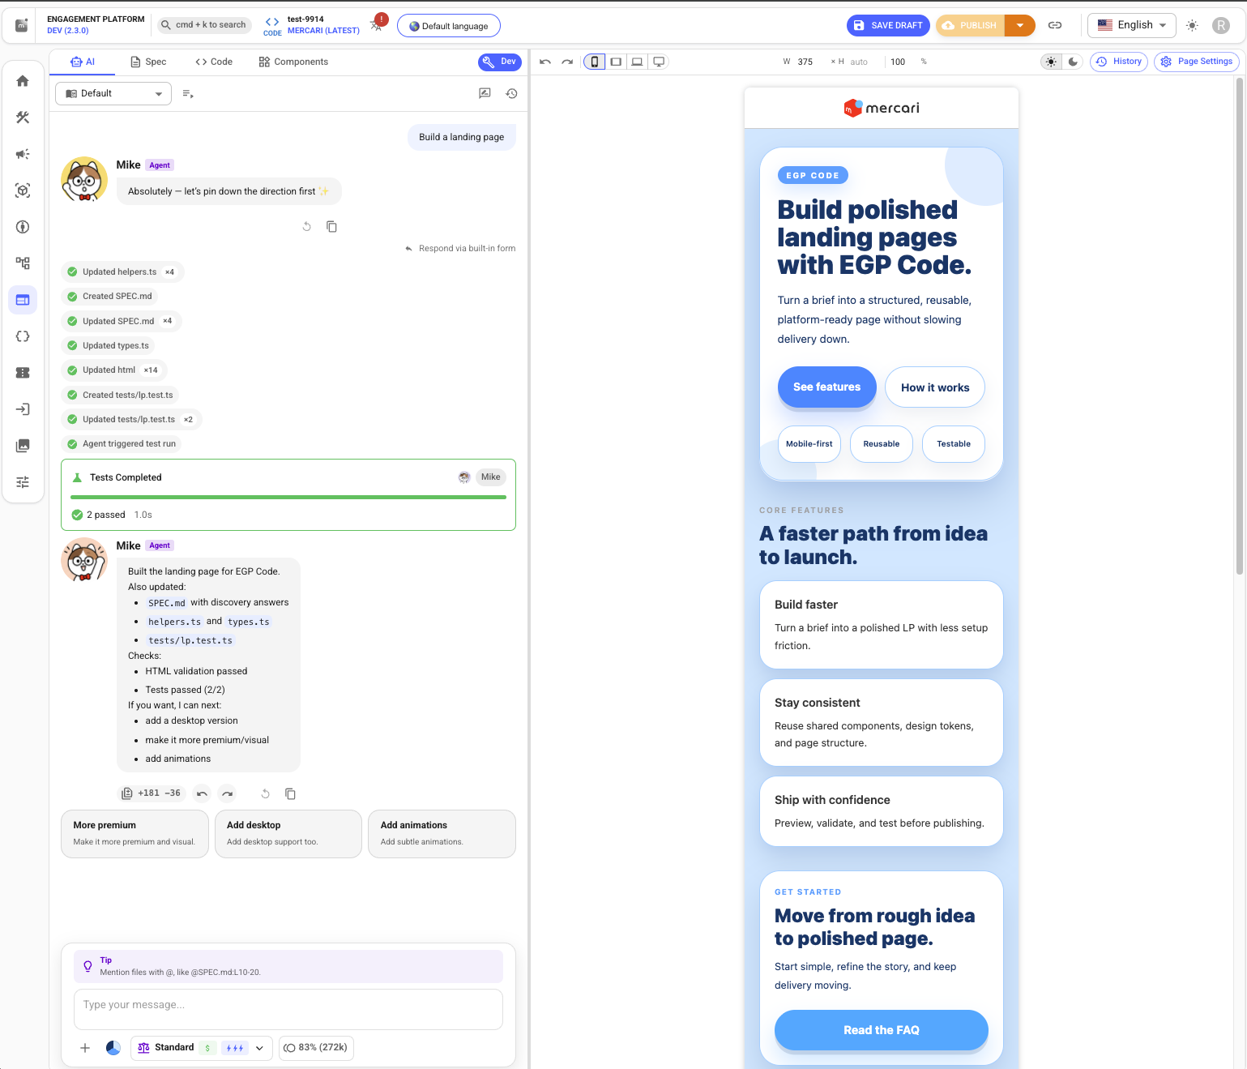Screen dimensions: 1247x1069
Task: Click the cube scan sidebar icon
Action: pyautogui.click(x=23, y=190)
